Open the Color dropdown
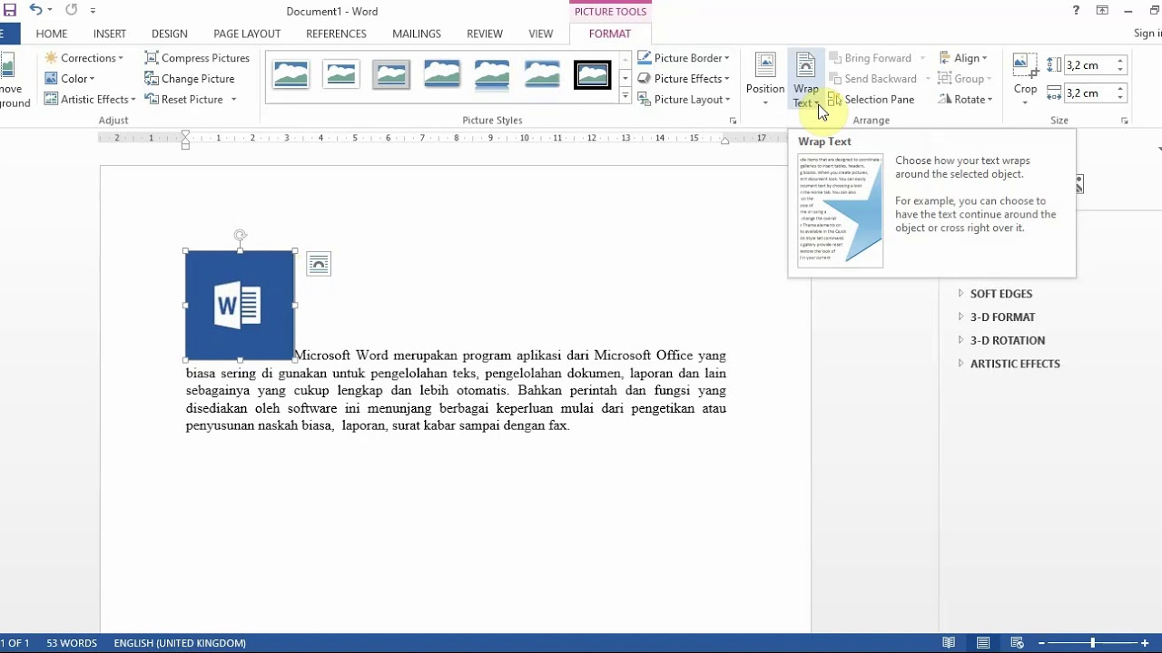The image size is (1162, 653). click(x=70, y=79)
